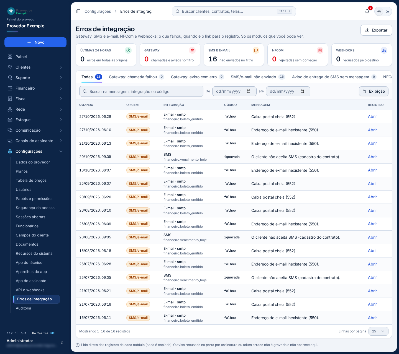Click the Clientes people icon
This screenshot has height=354, width=399.
coord(10,67)
